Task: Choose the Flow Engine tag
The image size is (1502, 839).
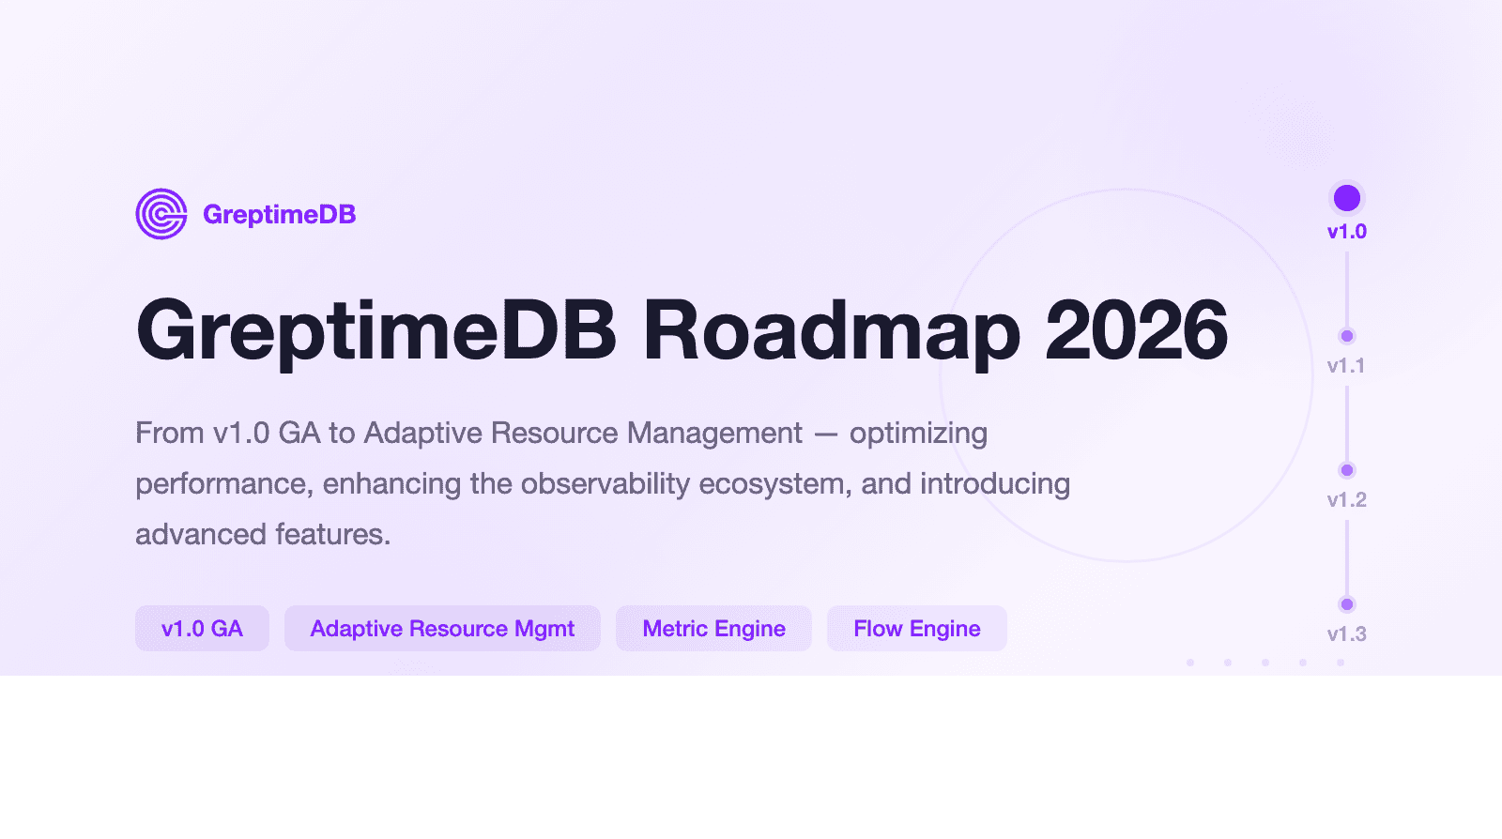Action: (916, 629)
